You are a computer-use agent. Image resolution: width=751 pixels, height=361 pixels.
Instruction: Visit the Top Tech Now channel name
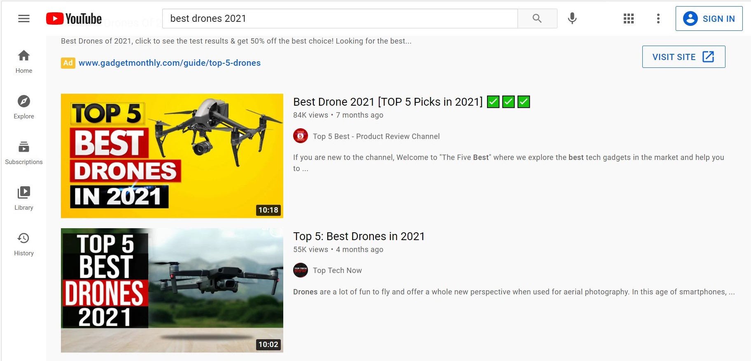pos(337,271)
